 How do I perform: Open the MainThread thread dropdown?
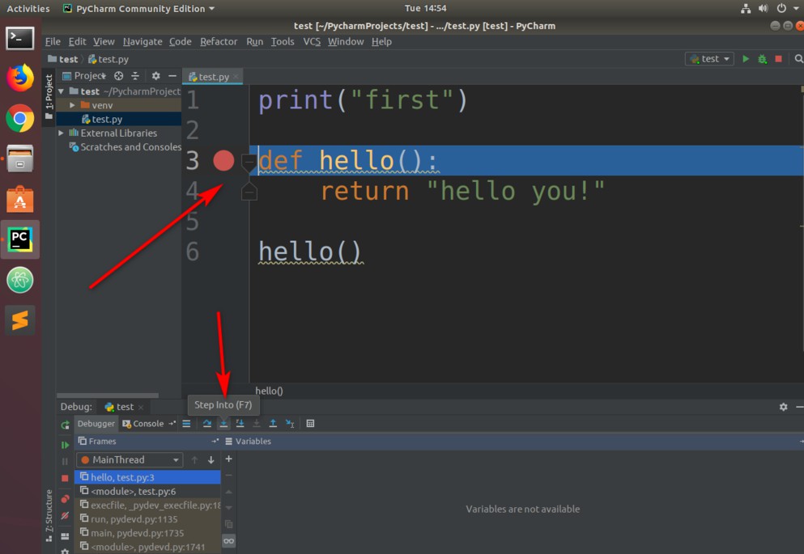(x=130, y=460)
